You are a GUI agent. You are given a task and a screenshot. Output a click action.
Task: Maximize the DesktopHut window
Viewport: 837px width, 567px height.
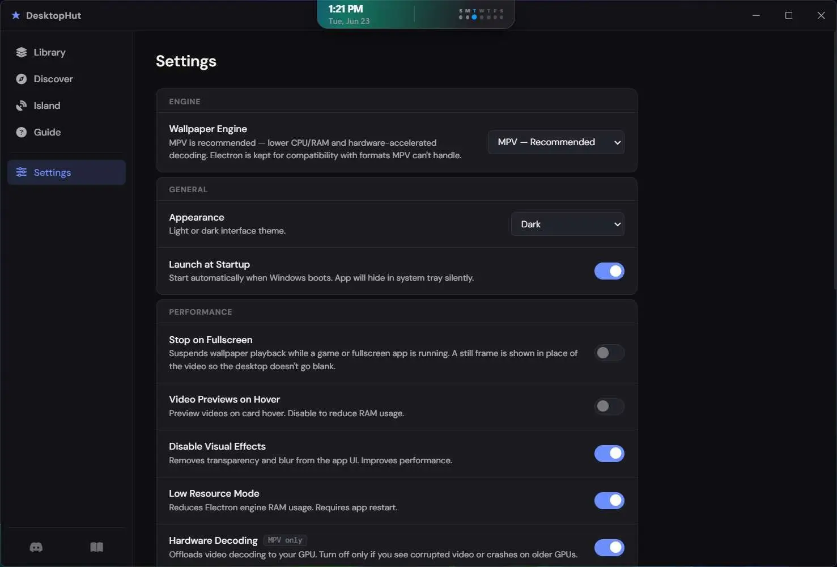(x=789, y=15)
